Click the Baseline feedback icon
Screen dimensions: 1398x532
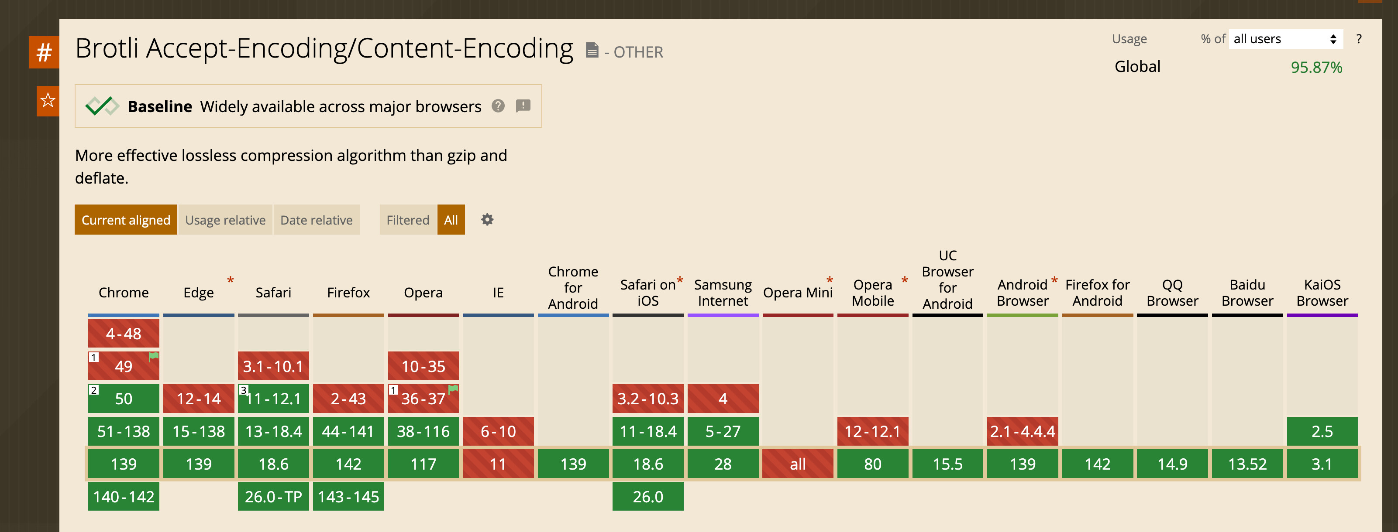tap(523, 106)
